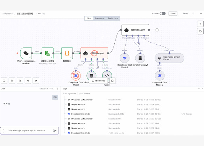The height and width of the screenshot is (146, 204).
Task: Open the Logs panel three-dots options
Action: [199, 89]
